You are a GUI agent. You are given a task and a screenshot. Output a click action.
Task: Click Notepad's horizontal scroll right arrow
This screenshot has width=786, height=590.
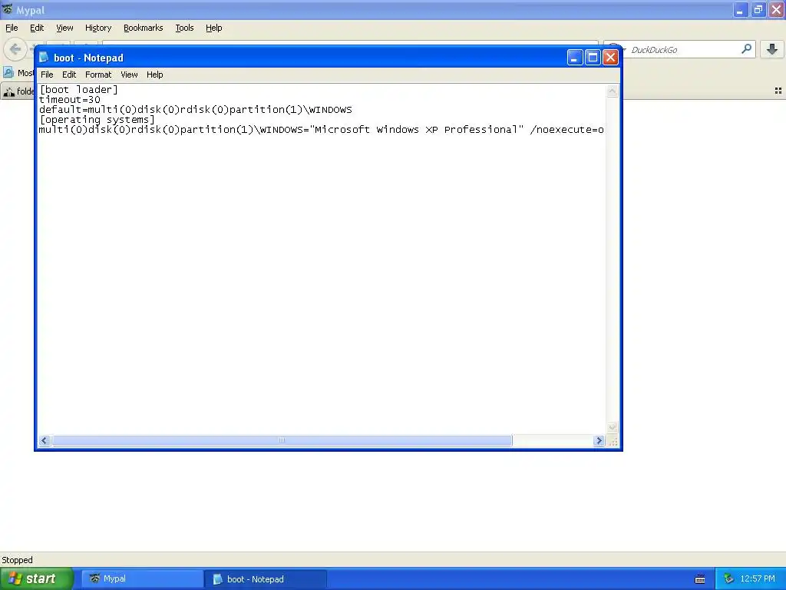(x=599, y=440)
